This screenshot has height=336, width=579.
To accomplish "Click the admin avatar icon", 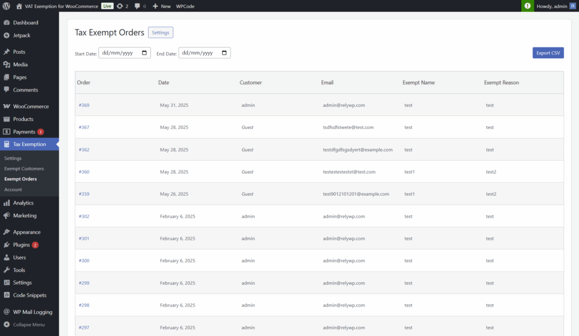I will [573, 6].
